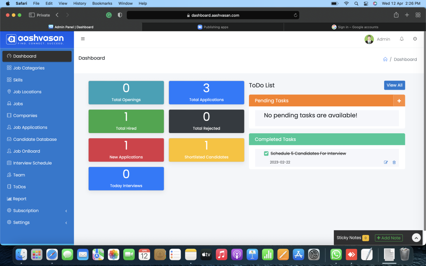Viewport: 426px width, 266px height.
Task: Expand the Sticky Notes panel arrow
Action: point(416,238)
